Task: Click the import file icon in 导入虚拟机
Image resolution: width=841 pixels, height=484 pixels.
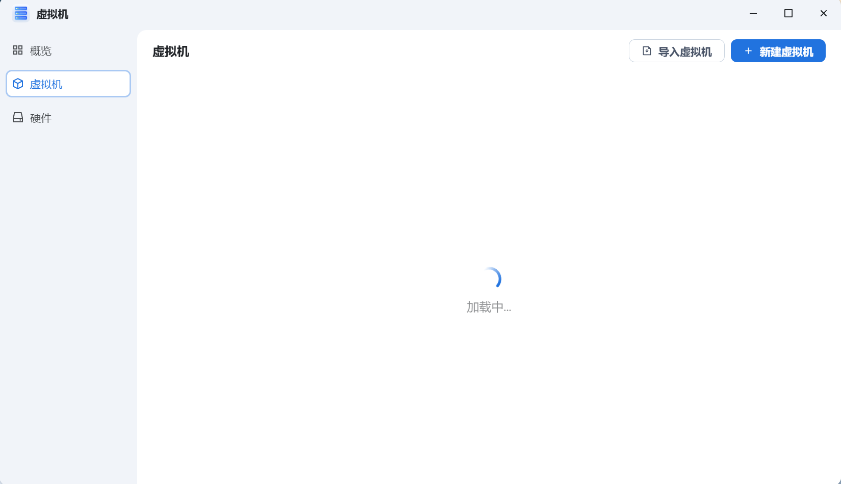Action: [x=647, y=51]
